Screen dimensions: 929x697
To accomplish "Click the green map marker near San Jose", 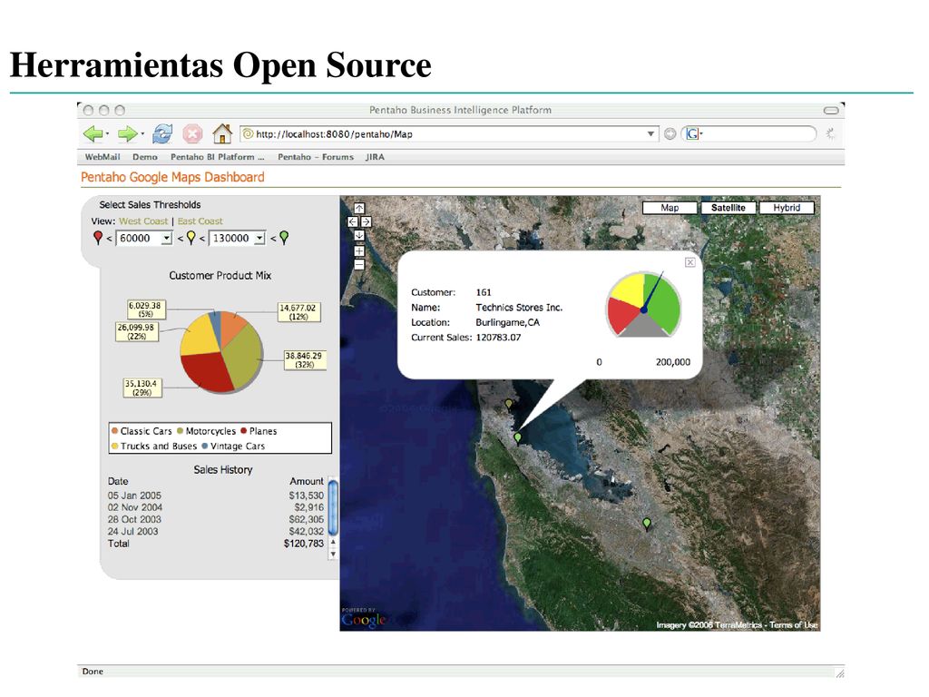I will pos(647,524).
